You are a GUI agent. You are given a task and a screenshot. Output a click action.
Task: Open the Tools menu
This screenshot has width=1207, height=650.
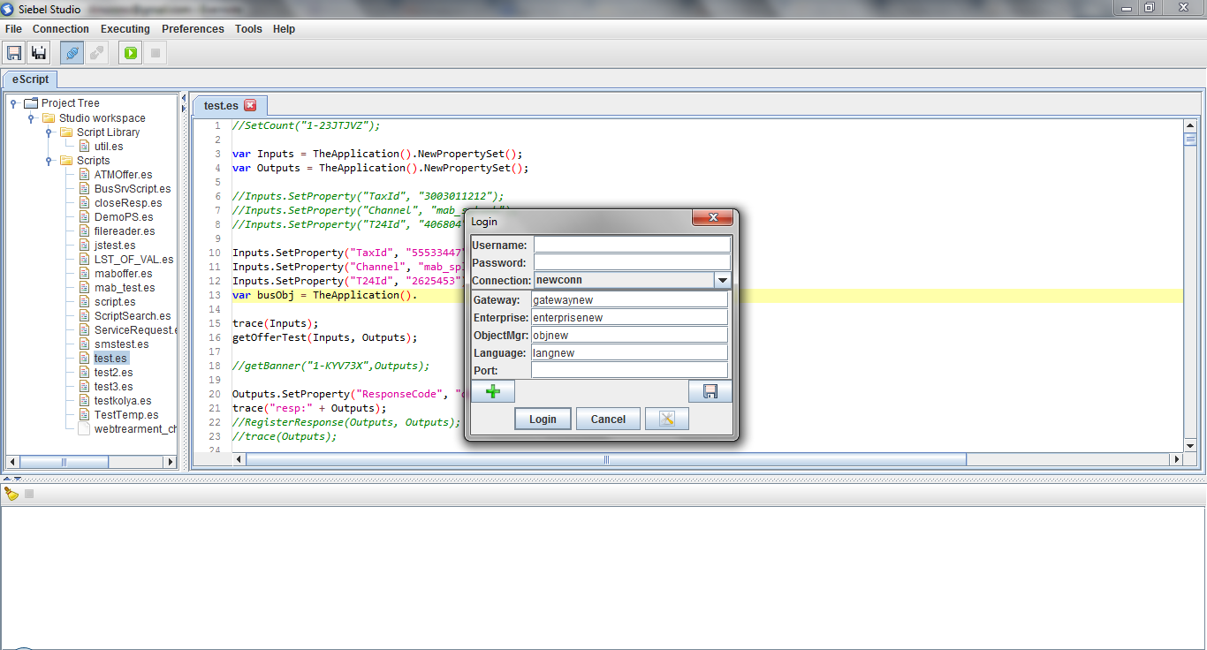pyautogui.click(x=248, y=29)
